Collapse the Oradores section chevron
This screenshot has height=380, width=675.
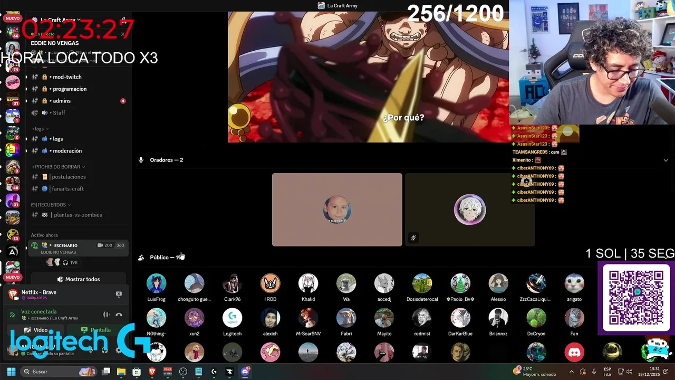click(666, 160)
